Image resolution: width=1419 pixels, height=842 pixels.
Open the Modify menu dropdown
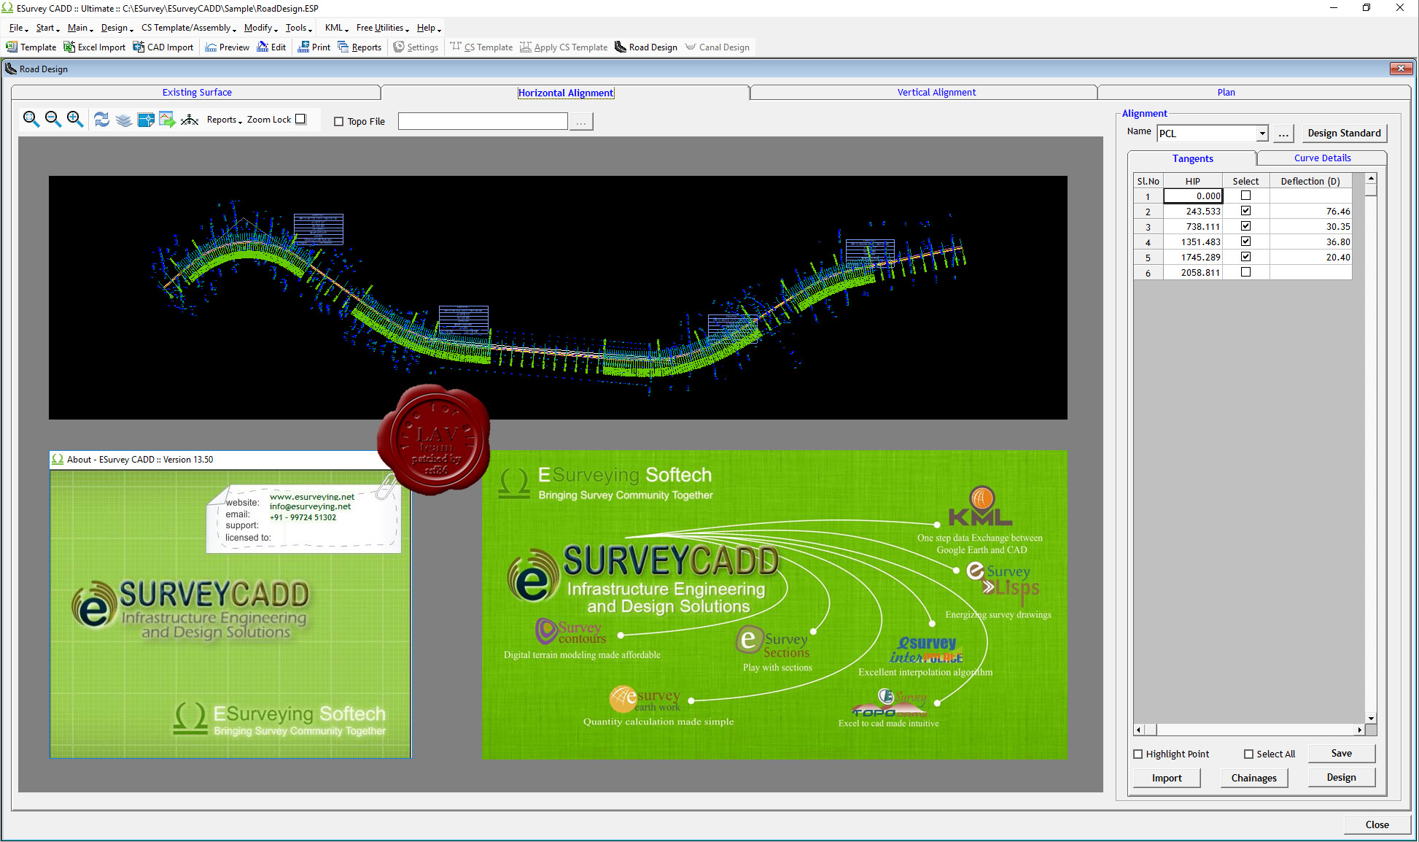click(261, 28)
